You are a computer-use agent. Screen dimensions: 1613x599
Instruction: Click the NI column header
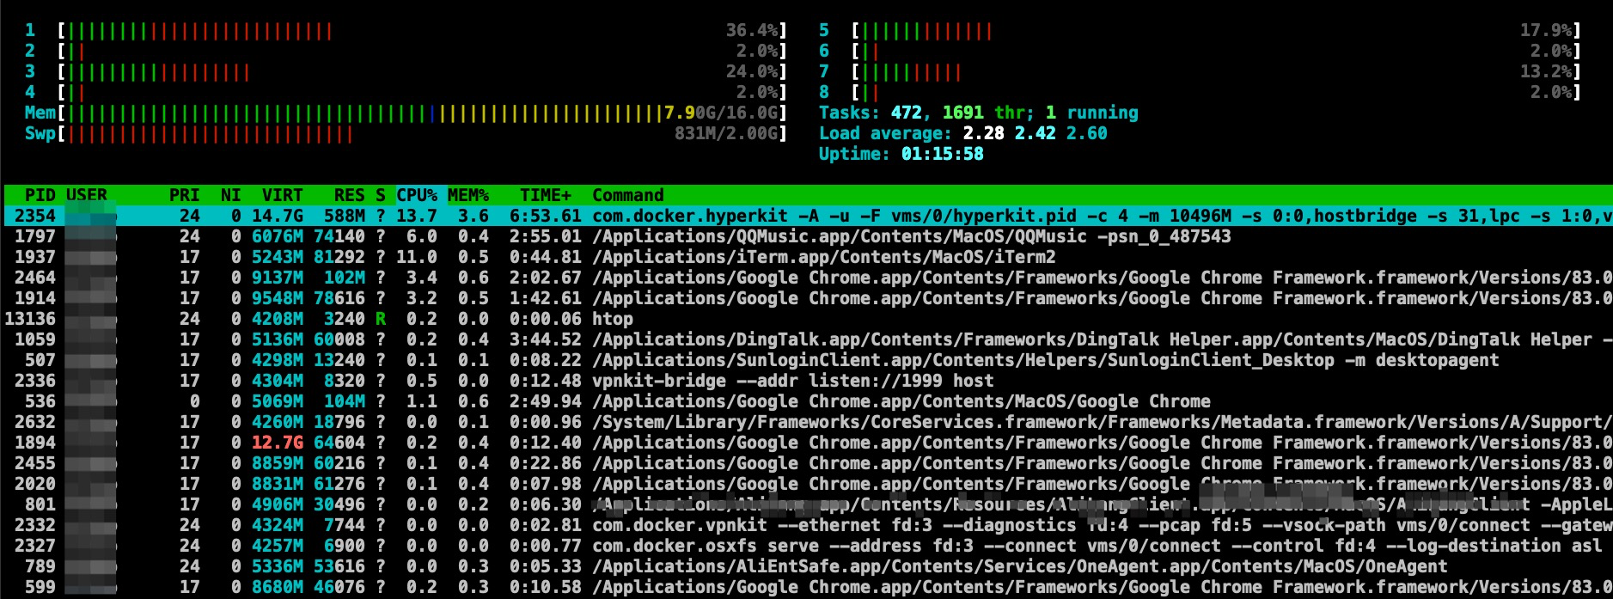[230, 195]
